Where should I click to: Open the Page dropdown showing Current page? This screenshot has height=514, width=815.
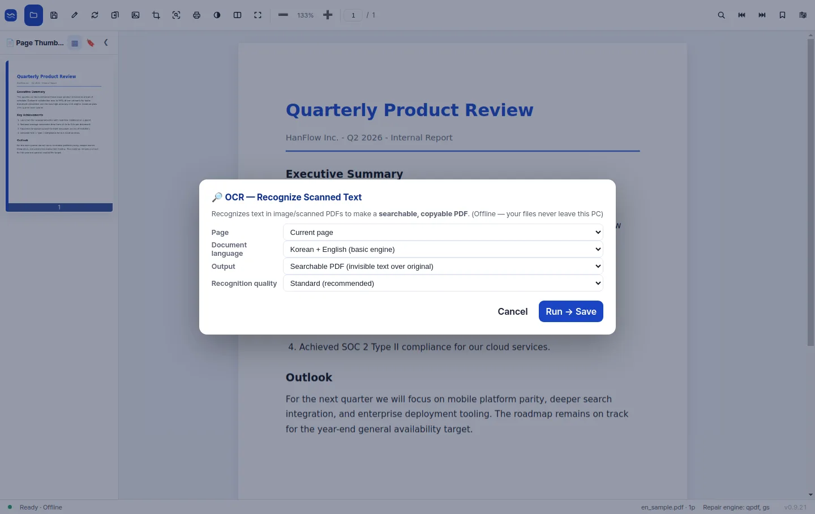tap(443, 232)
